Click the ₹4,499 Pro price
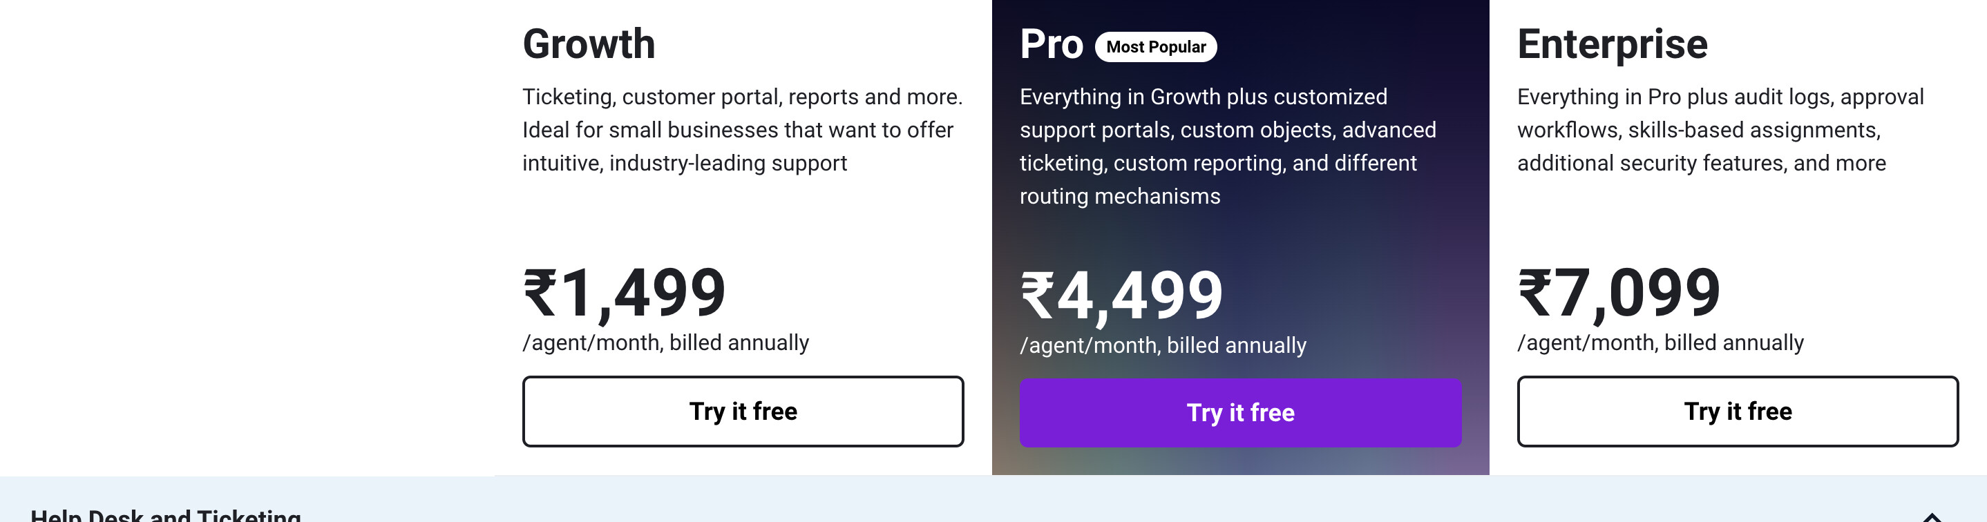This screenshot has height=522, width=1987. point(1122,296)
